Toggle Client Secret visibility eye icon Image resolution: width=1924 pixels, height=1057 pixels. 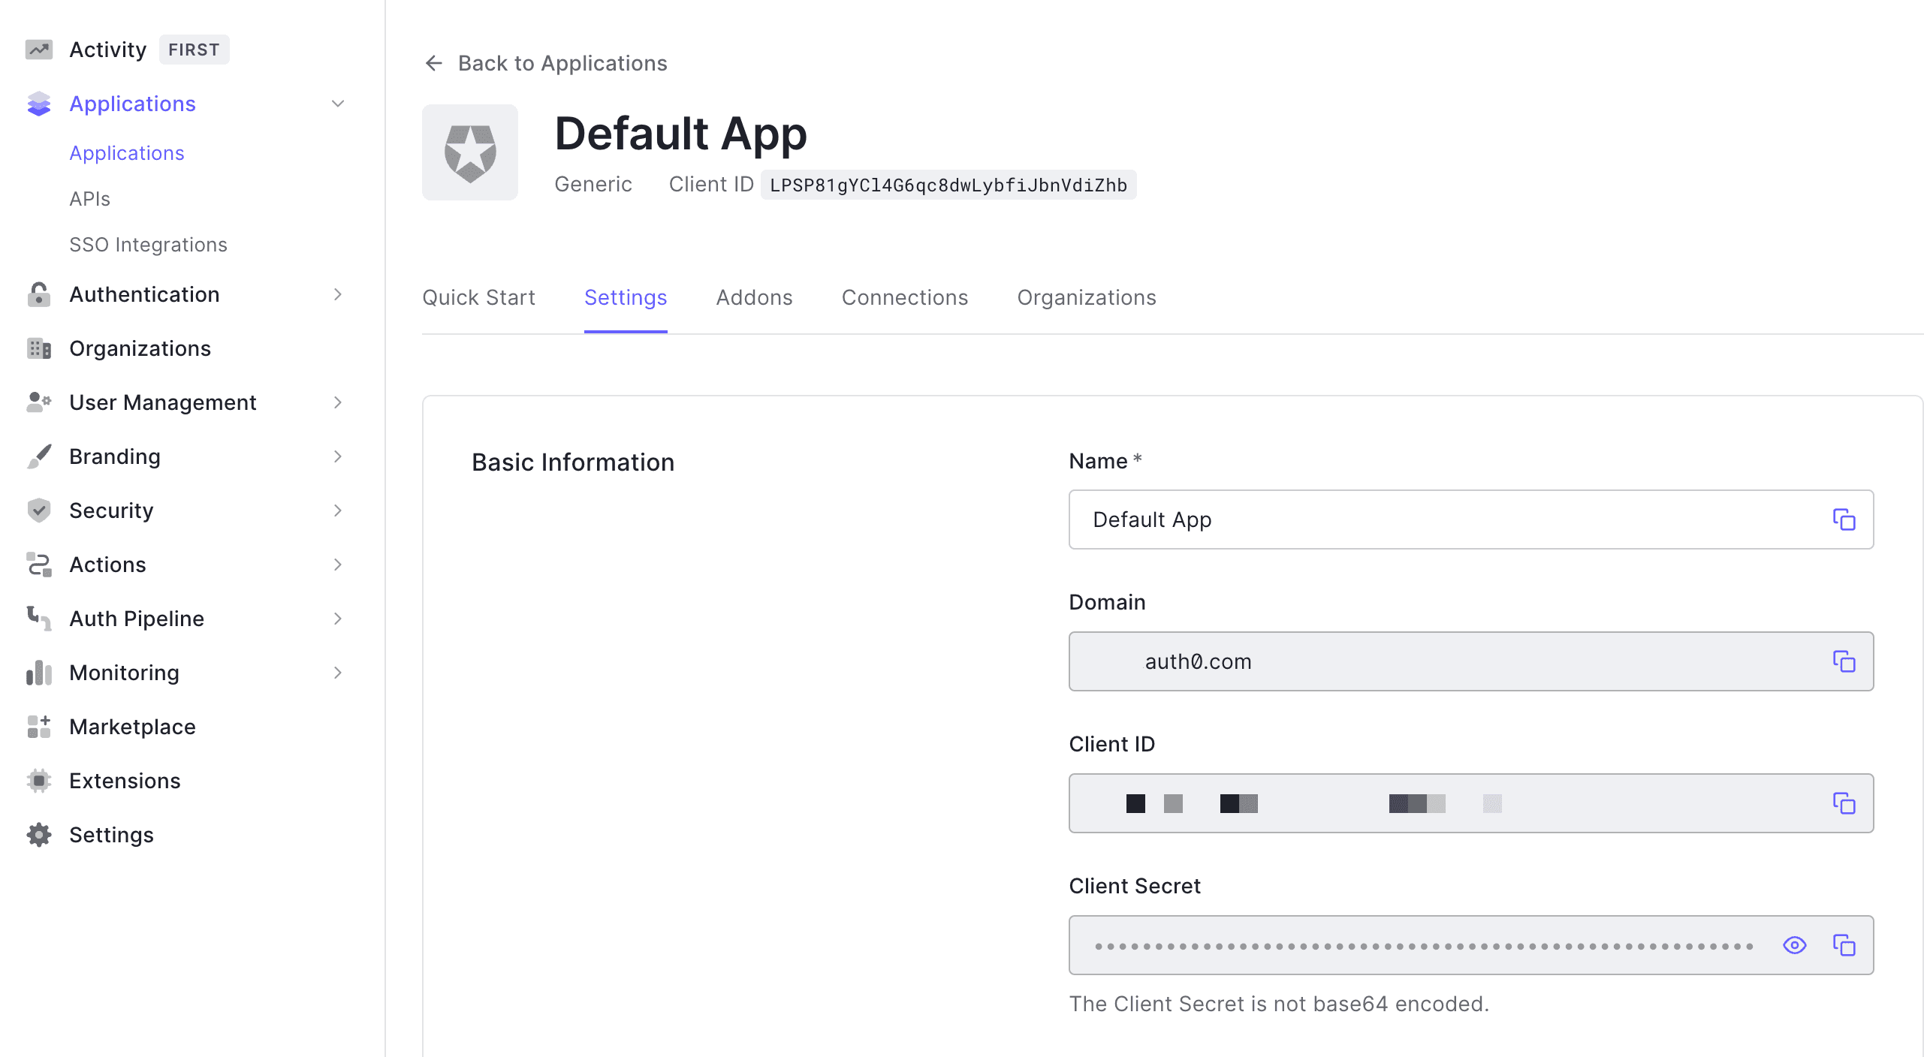coord(1796,945)
